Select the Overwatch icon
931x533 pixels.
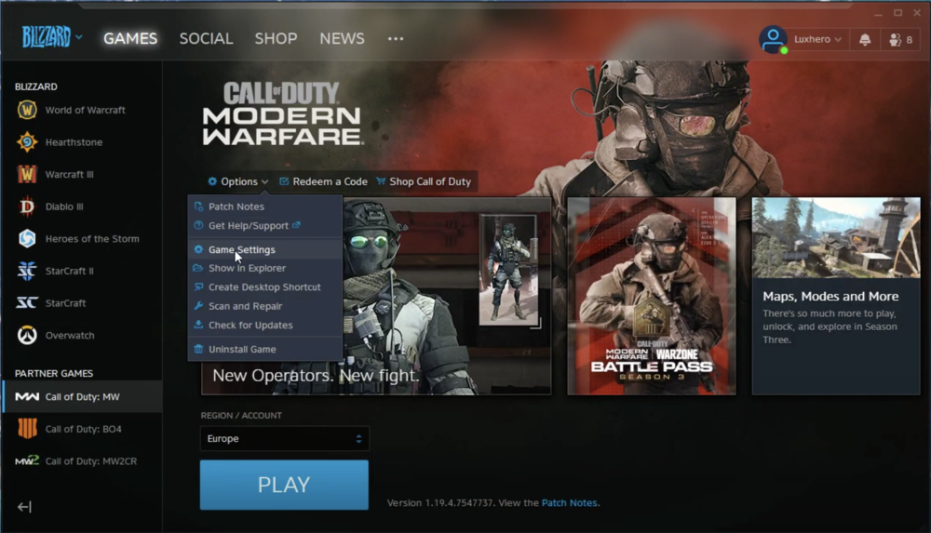(27, 336)
